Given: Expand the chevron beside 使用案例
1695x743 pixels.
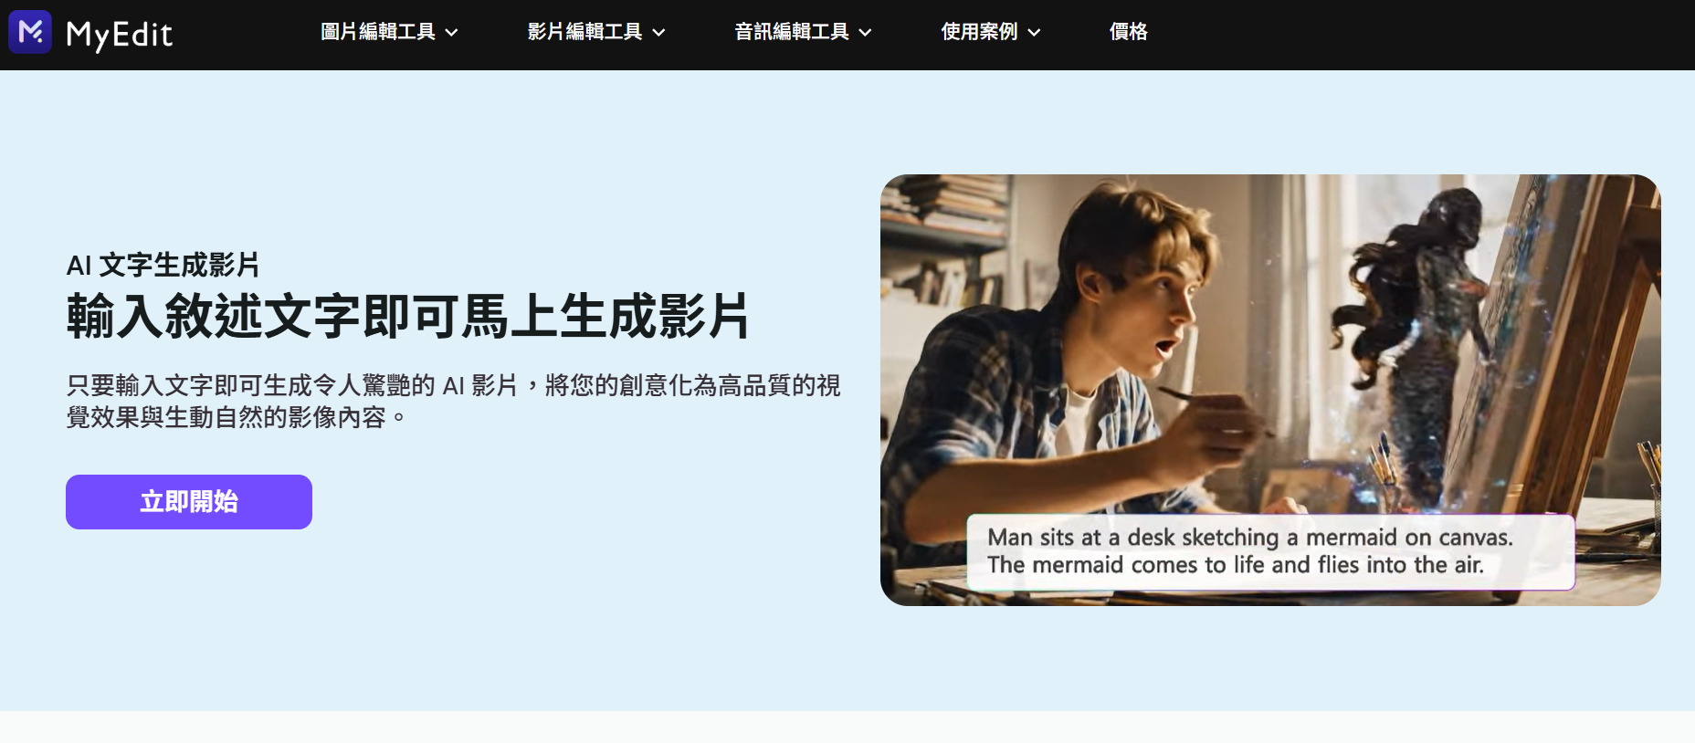Looking at the screenshot, I should 1034,33.
